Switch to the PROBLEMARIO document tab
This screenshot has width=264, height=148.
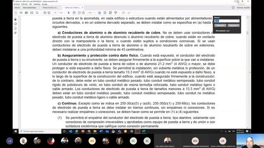(50, 8)
